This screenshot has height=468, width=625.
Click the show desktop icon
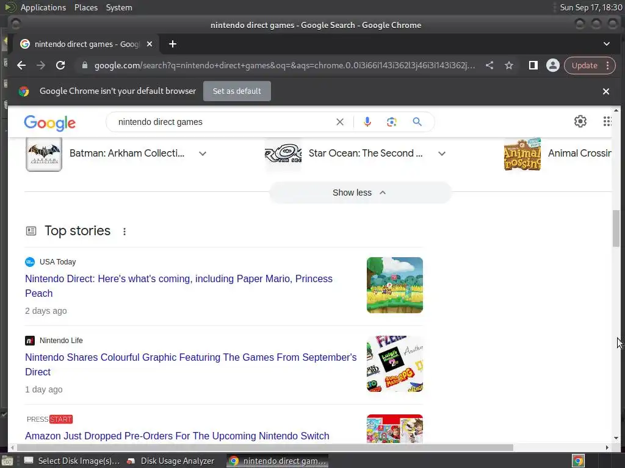tap(7, 461)
